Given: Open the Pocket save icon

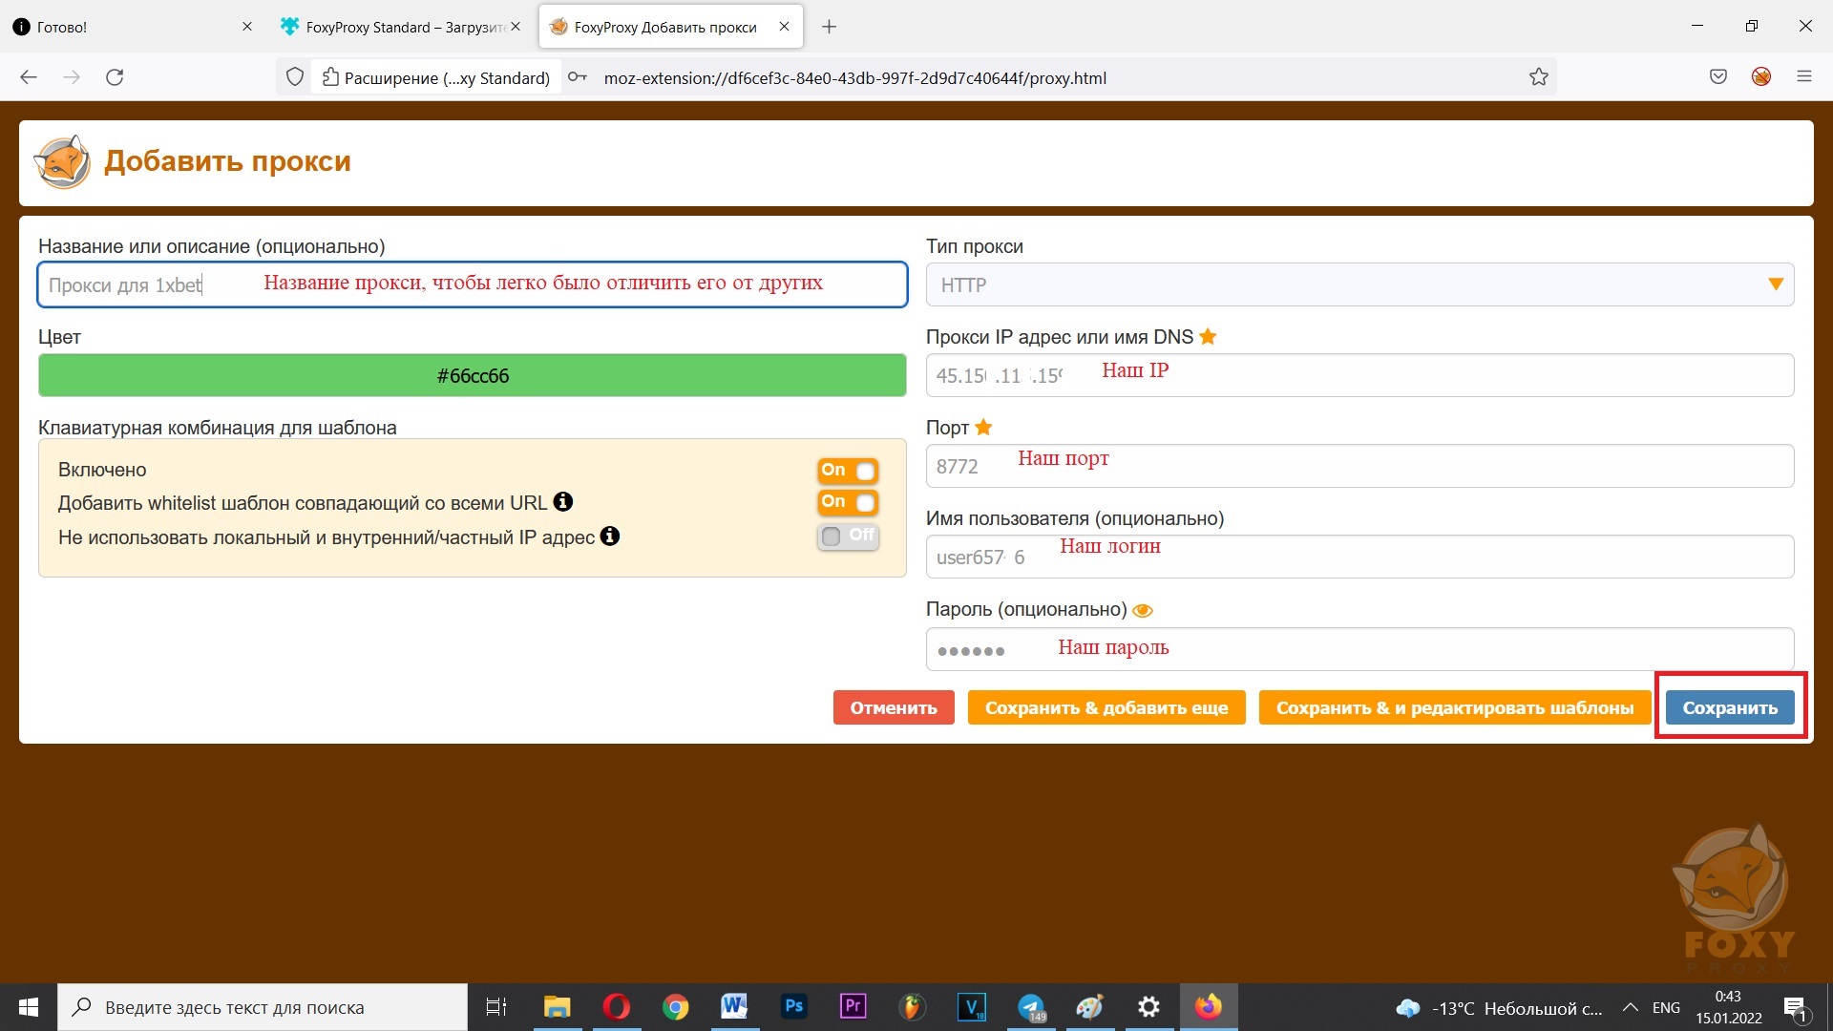Looking at the screenshot, I should [x=1718, y=77].
